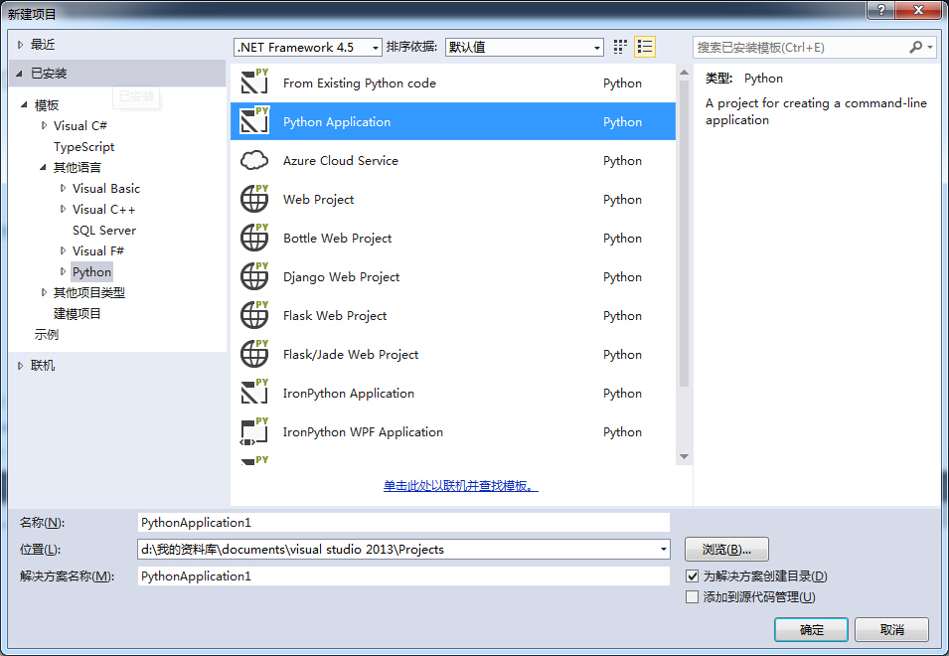Expand the 最近 section
The width and height of the screenshot is (949, 656).
tap(21, 45)
